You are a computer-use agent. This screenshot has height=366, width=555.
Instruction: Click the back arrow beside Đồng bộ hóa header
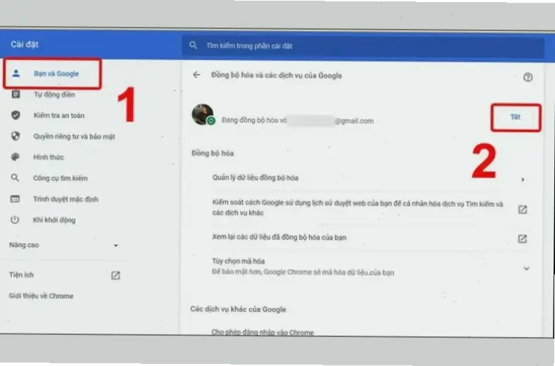[197, 75]
